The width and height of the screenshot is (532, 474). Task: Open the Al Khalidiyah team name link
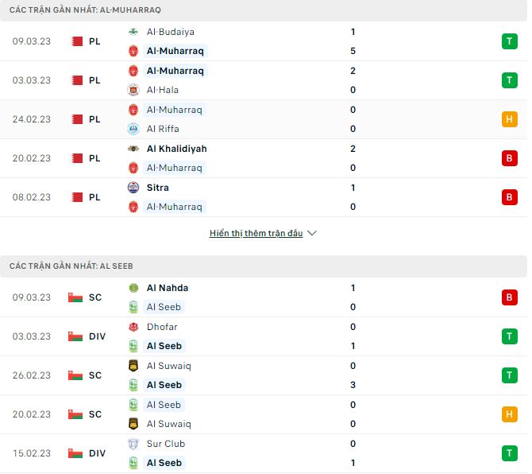tap(176, 149)
